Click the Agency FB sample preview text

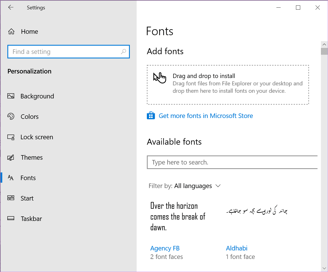click(x=178, y=217)
